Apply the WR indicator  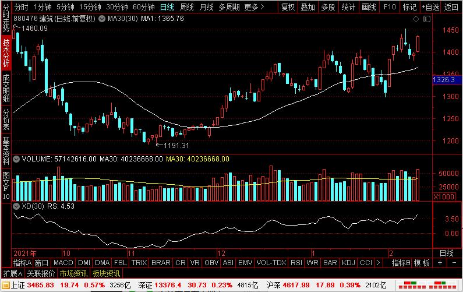(x=312, y=263)
